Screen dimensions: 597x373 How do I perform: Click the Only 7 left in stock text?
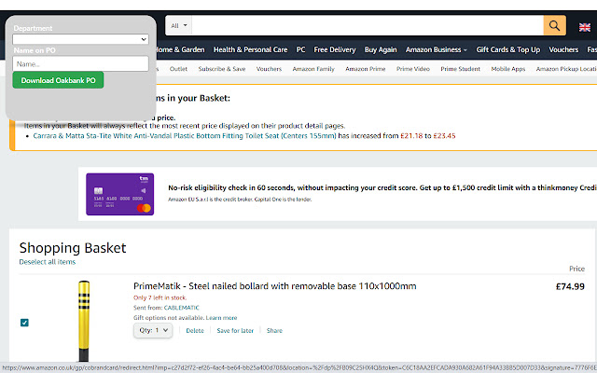point(160,297)
